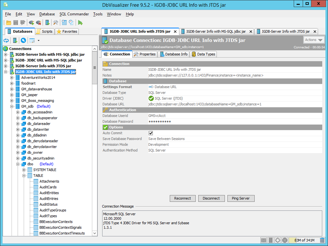Click the gray Save floppy disk icon
Screen dimensions: 328x246
pyautogui.click(x=16, y=23)
